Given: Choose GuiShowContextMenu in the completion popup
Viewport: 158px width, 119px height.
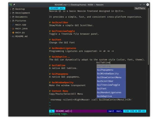Looking at the screenshot, I should (x=111, y=77).
